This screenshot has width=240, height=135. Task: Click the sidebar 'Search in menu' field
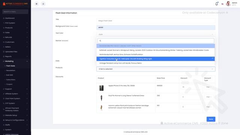point(15,12)
